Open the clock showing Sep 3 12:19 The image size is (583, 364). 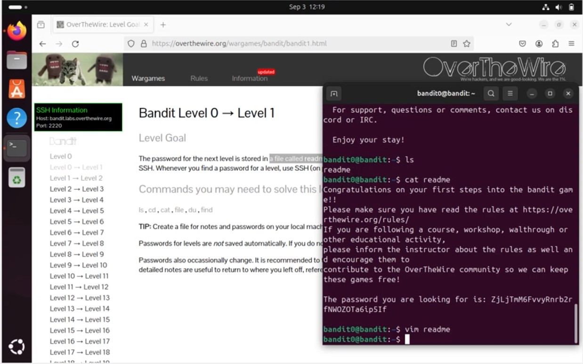click(x=307, y=7)
